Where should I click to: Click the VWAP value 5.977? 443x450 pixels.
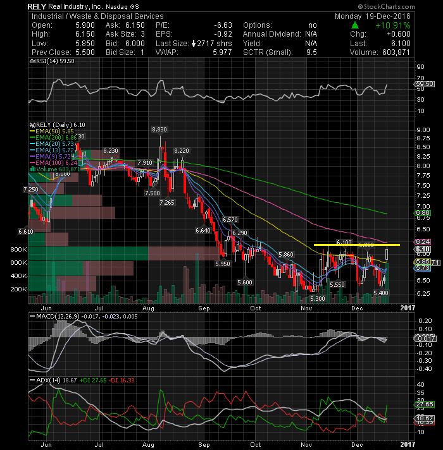click(222, 52)
